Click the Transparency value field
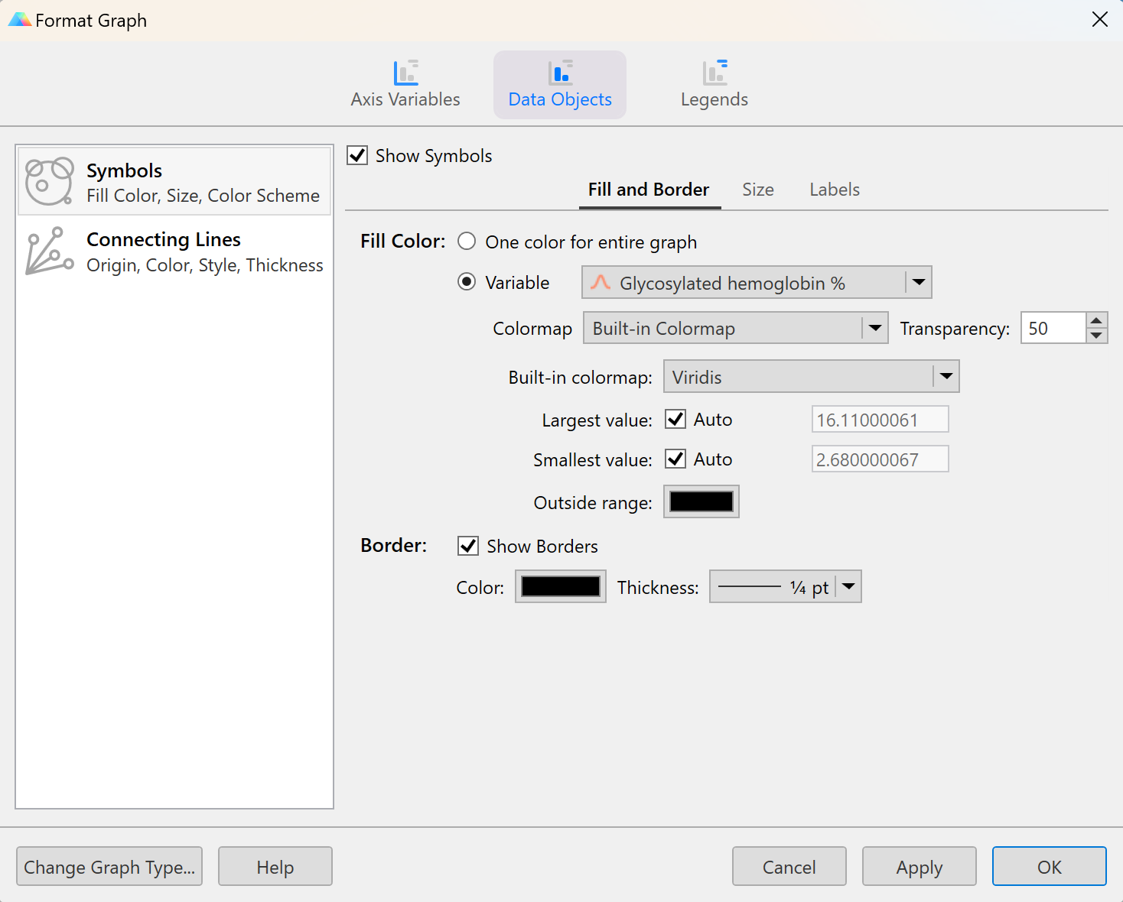This screenshot has width=1123, height=902. pyautogui.click(x=1053, y=328)
